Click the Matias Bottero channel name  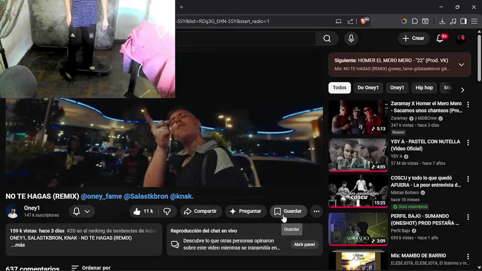tap(405, 193)
